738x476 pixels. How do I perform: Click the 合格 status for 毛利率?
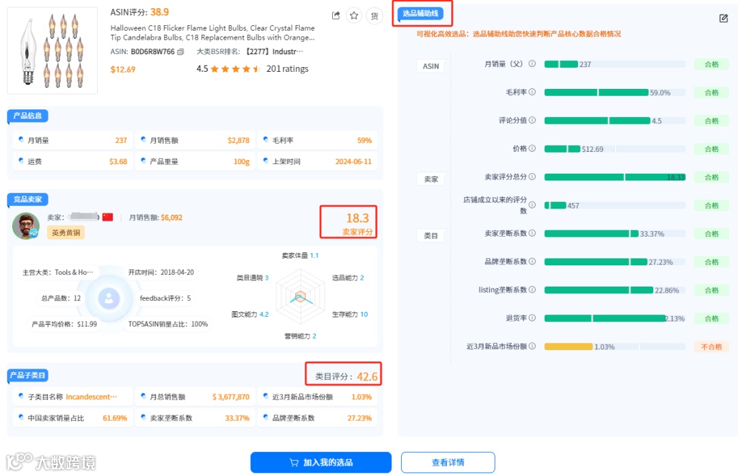[x=710, y=92]
